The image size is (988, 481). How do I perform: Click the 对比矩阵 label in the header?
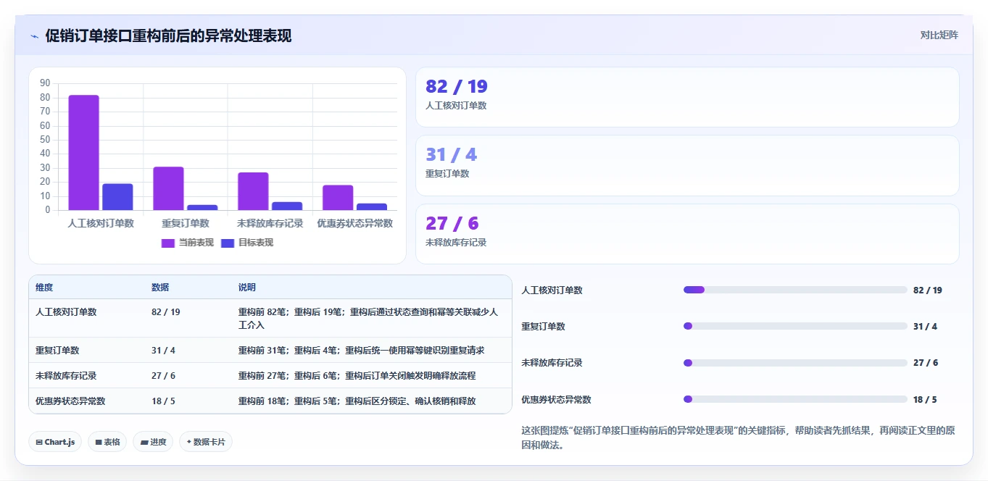(939, 35)
